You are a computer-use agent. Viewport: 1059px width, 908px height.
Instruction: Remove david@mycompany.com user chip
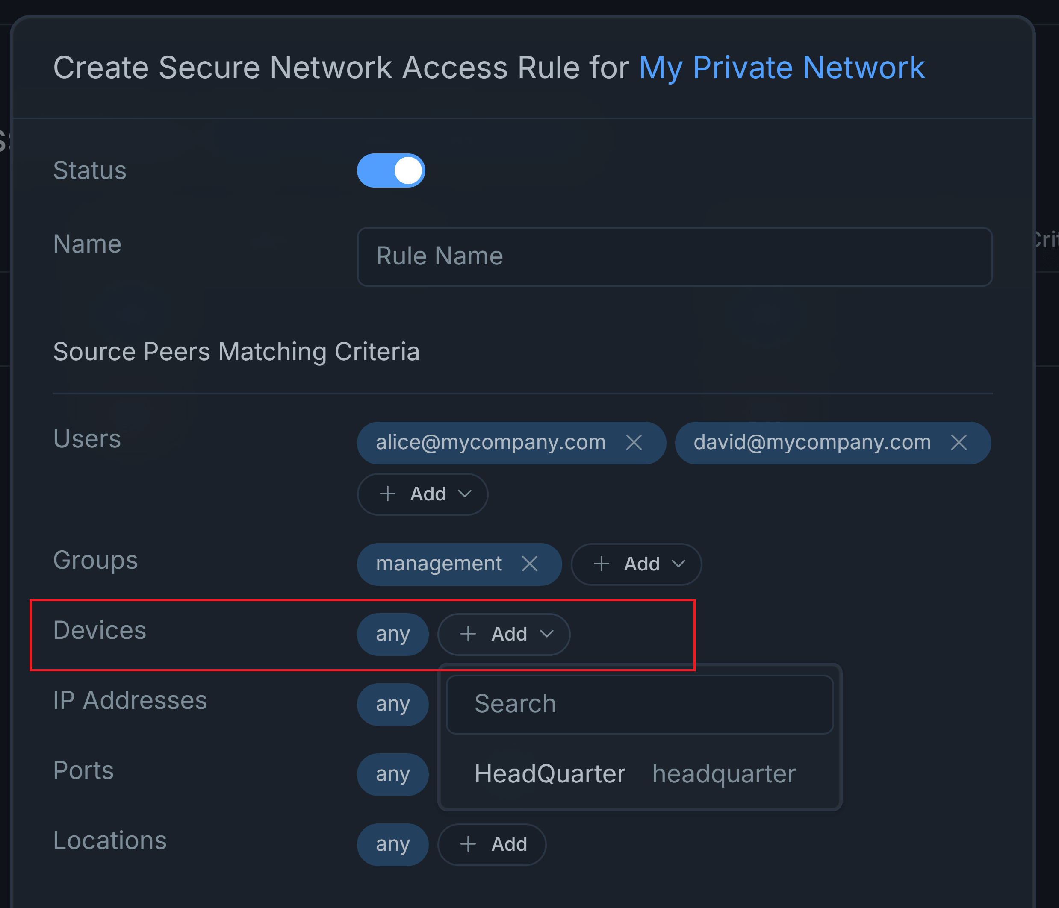pos(959,442)
